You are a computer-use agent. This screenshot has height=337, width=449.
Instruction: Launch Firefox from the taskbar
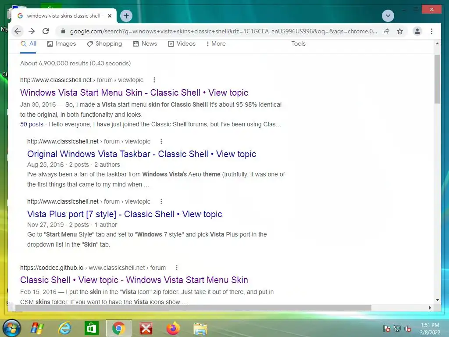173,328
